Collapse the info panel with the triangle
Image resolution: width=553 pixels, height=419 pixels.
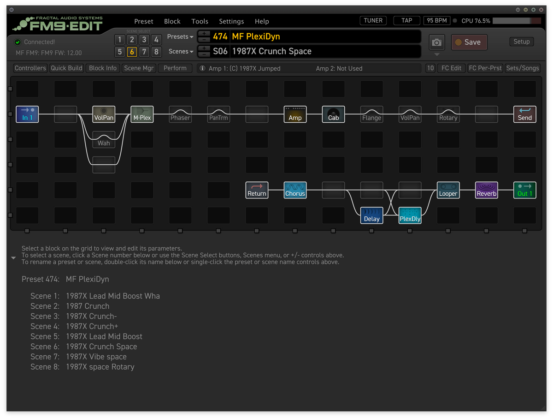[x=13, y=258]
